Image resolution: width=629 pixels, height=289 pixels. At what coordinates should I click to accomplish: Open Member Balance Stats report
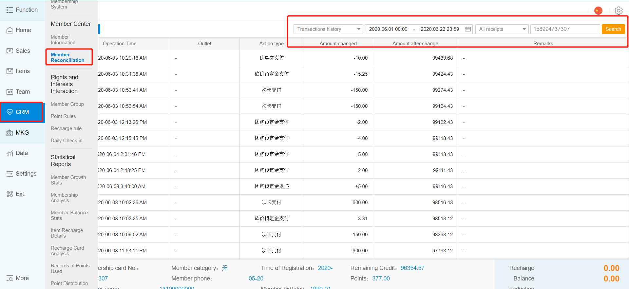[69, 216]
